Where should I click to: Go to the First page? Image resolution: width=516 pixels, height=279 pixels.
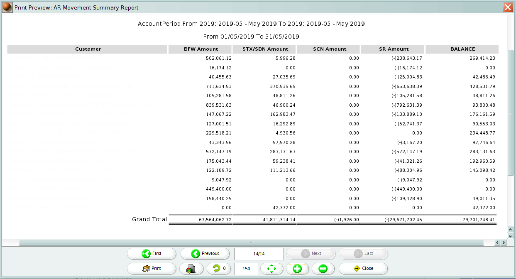pyautogui.click(x=151, y=254)
